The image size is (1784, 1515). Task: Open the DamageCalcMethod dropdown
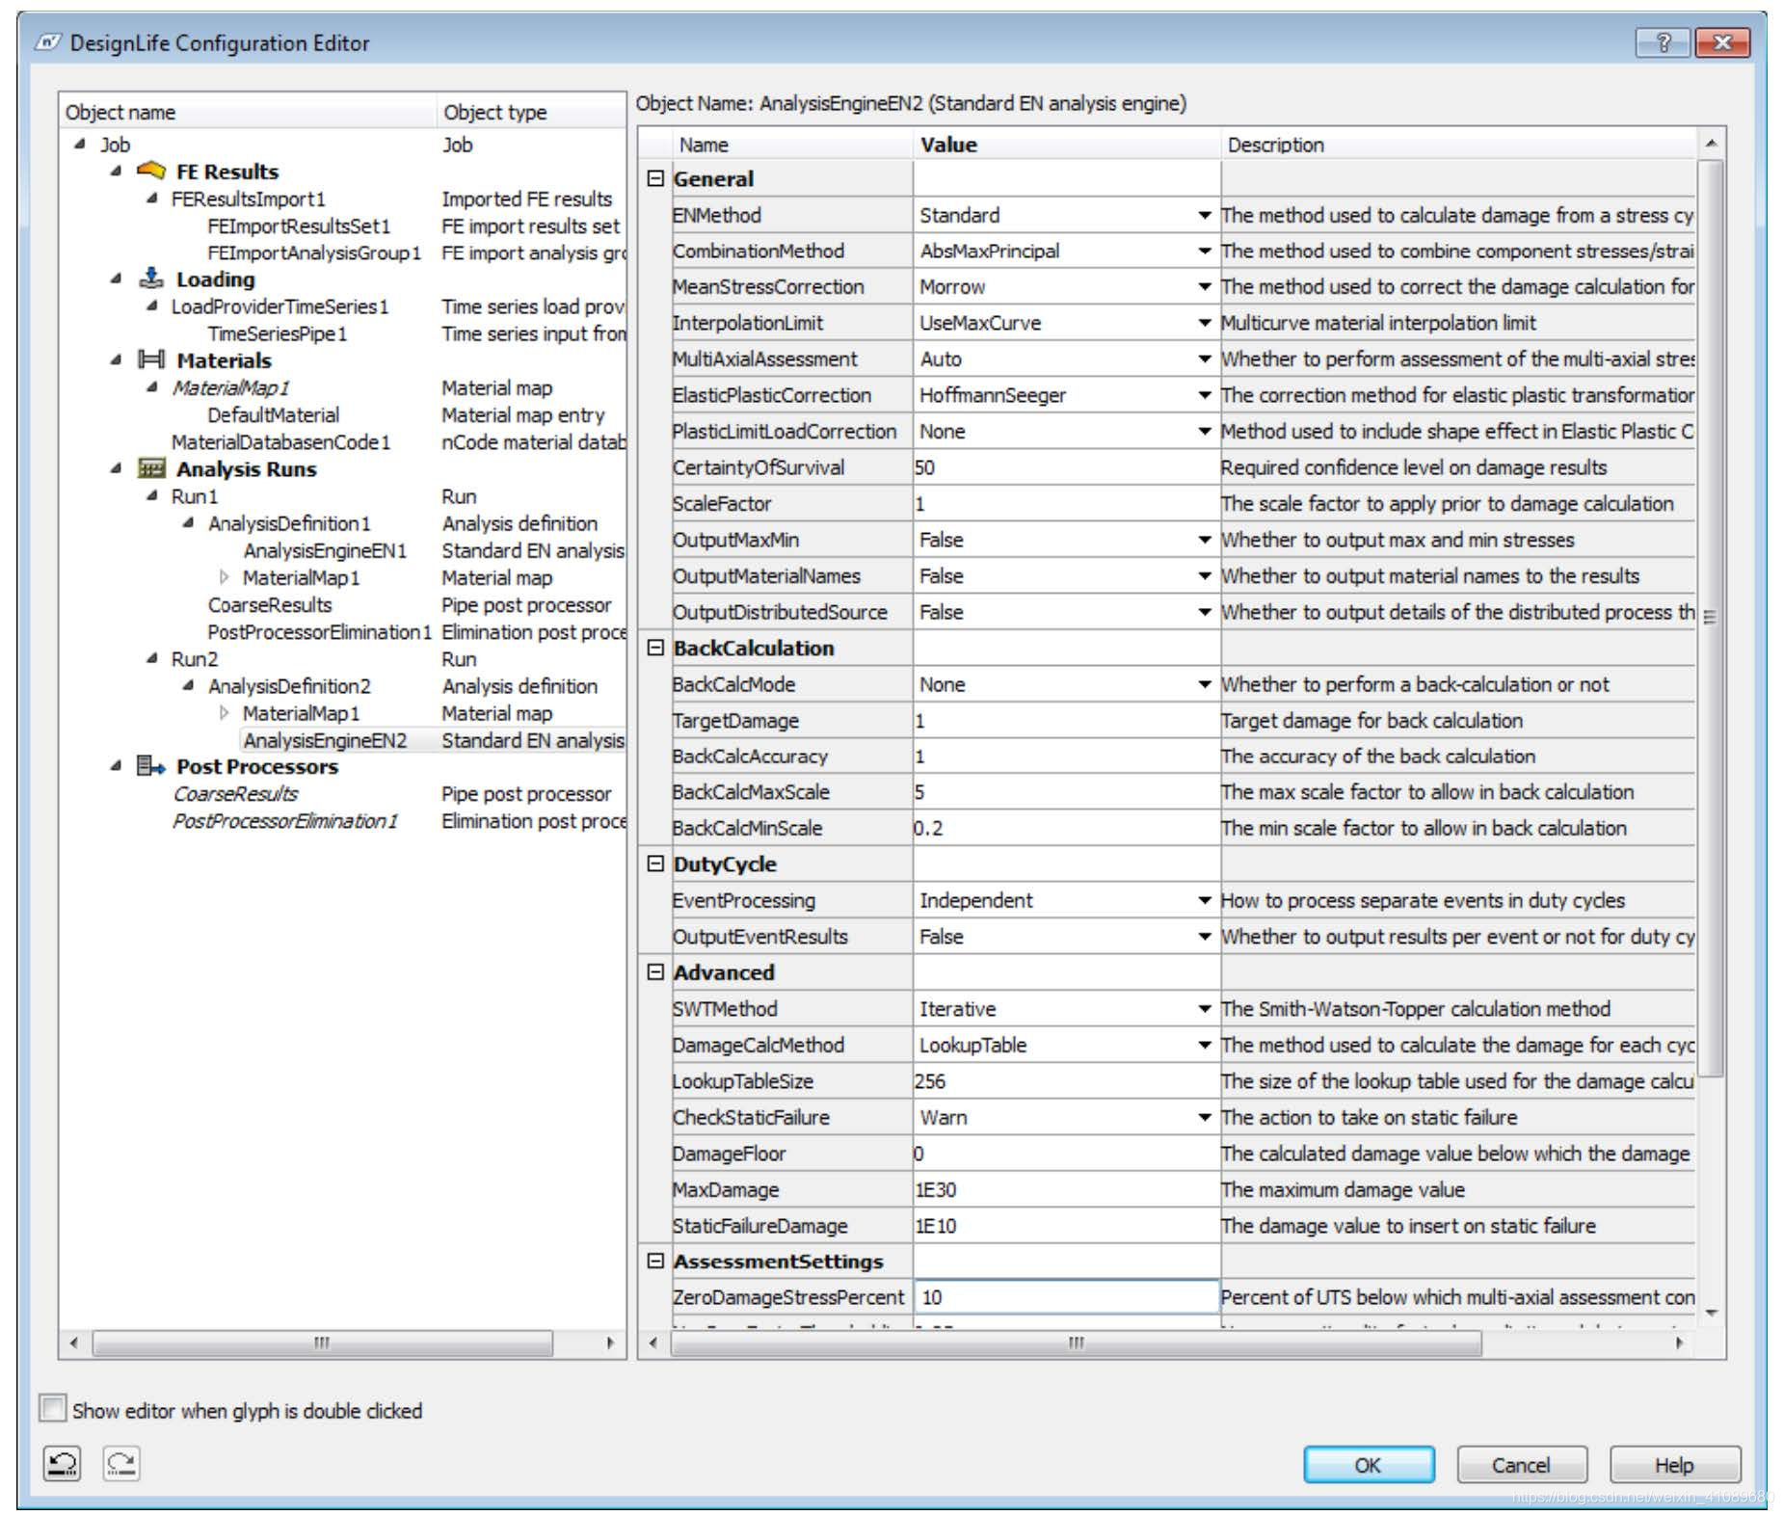(1205, 1045)
